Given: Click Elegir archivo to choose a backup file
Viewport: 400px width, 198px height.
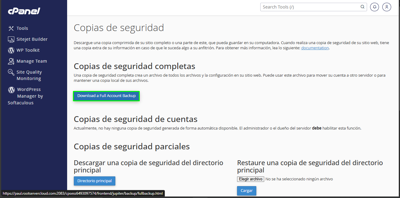Looking at the screenshot, I should tap(250, 179).
